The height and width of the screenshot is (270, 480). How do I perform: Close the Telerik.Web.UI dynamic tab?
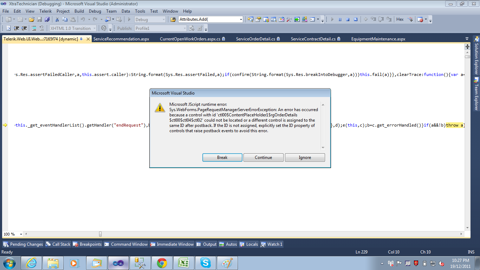pos(88,39)
